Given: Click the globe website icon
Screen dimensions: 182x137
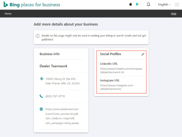Looking at the screenshot, I should (x=41, y=109).
